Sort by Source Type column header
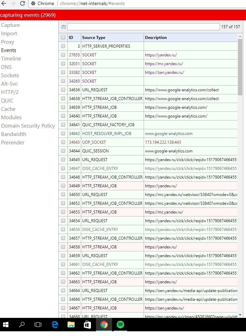The width and height of the screenshot is (246, 336). click(x=112, y=37)
